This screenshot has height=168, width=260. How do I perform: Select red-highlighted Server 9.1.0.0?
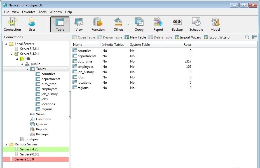[36, 159]
